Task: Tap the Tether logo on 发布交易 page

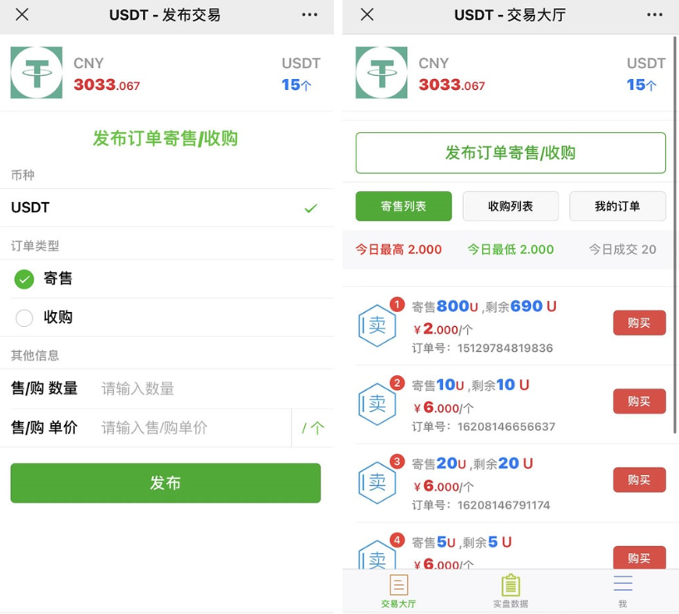Action: pyautogui.click(x=37, y=72)
